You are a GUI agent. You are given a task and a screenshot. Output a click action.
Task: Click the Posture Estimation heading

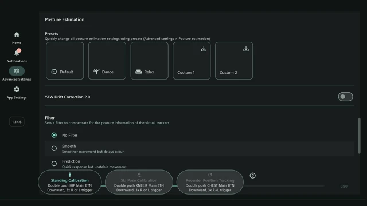point(65,19)
